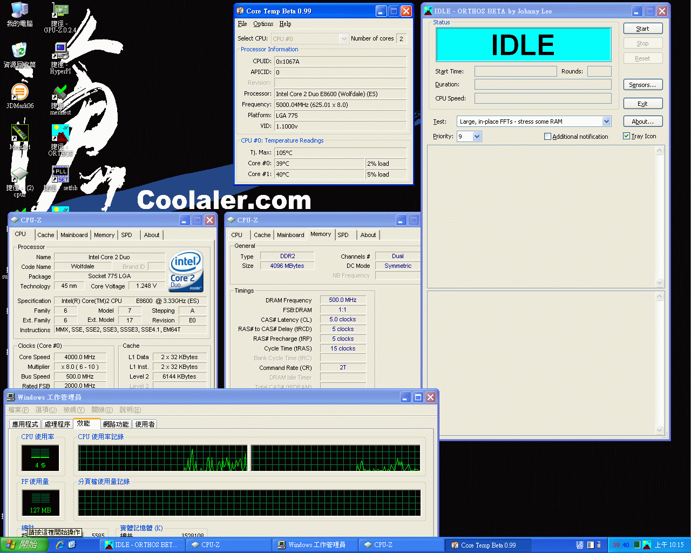This screenshot has width=691, height=553.
Task: Open the 檢視(V) menu in Task Manager
Action: tap(74, 410)
